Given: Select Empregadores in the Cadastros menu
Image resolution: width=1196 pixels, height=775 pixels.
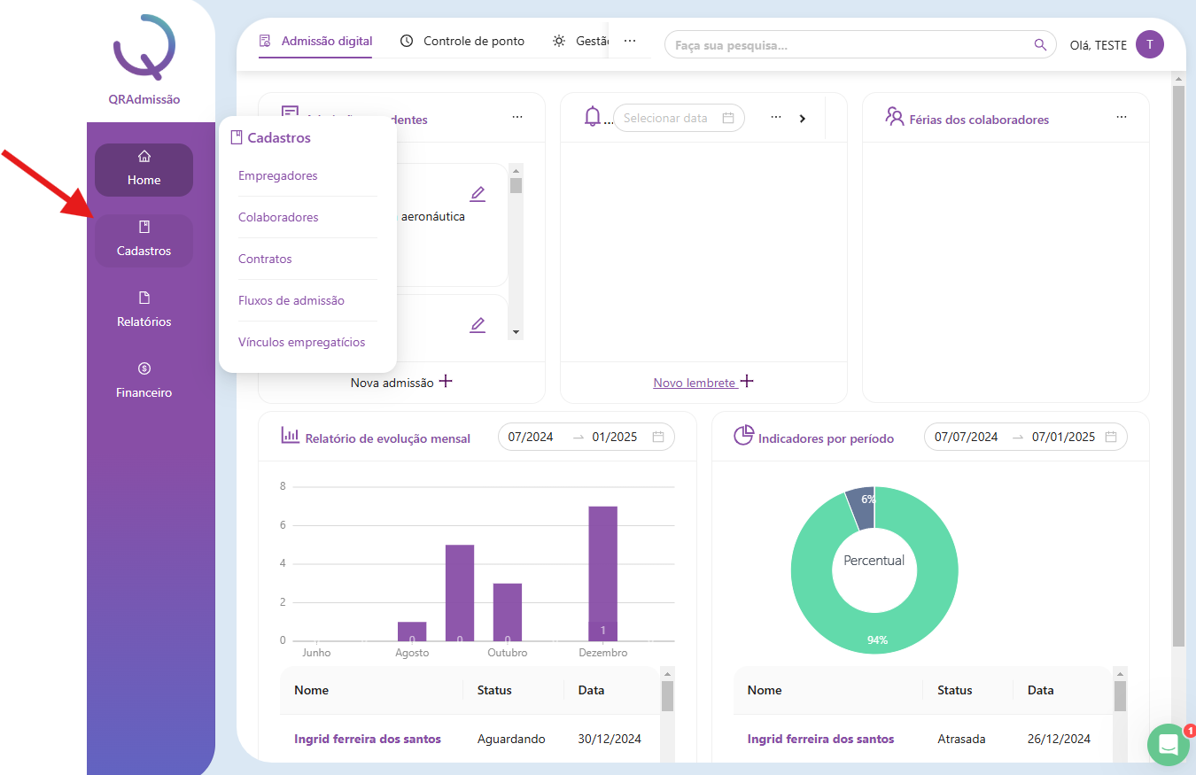Looking at the screenshot, I should 278,175.
